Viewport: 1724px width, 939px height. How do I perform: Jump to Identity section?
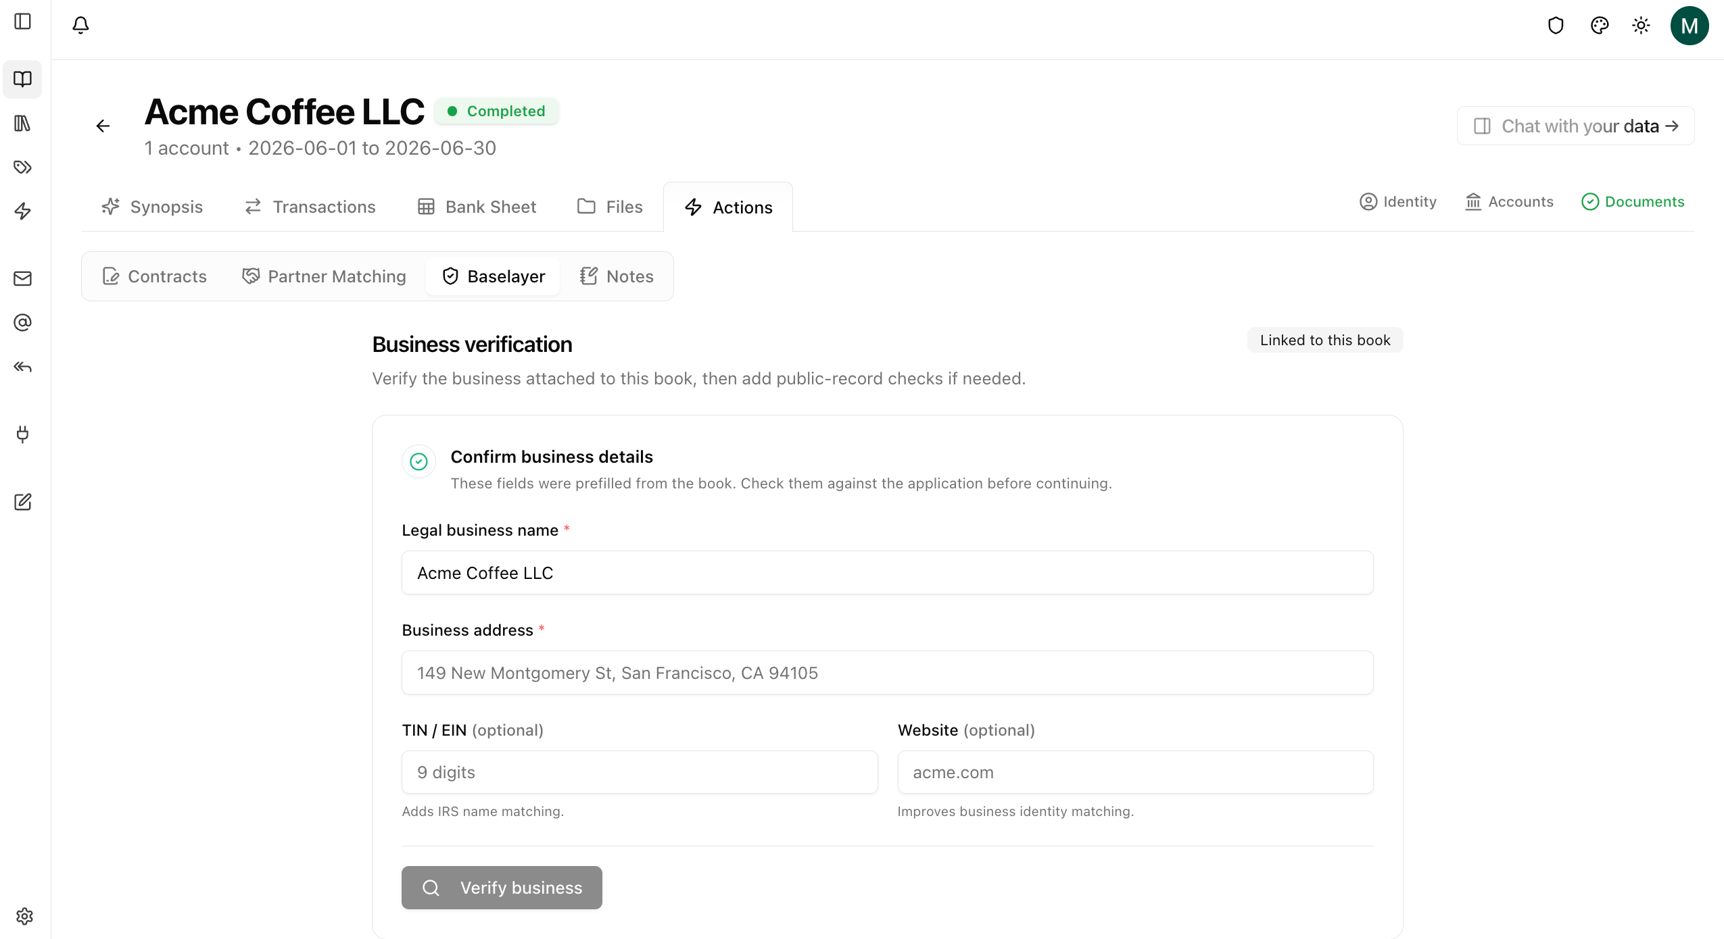click(x=1397, y=202)
